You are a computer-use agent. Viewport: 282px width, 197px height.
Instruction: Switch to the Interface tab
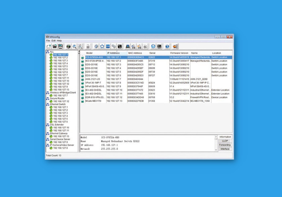pos(225,149)
